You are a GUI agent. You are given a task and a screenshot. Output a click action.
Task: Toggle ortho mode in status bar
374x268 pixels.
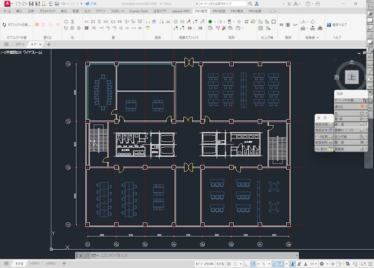pyautogui.click(x=246, y=264)
